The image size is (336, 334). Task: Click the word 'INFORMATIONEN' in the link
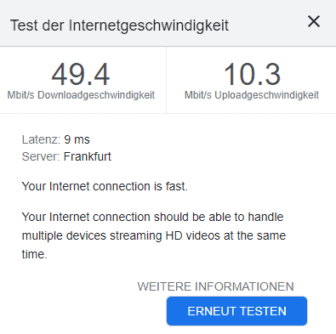(x=244, y=286)
